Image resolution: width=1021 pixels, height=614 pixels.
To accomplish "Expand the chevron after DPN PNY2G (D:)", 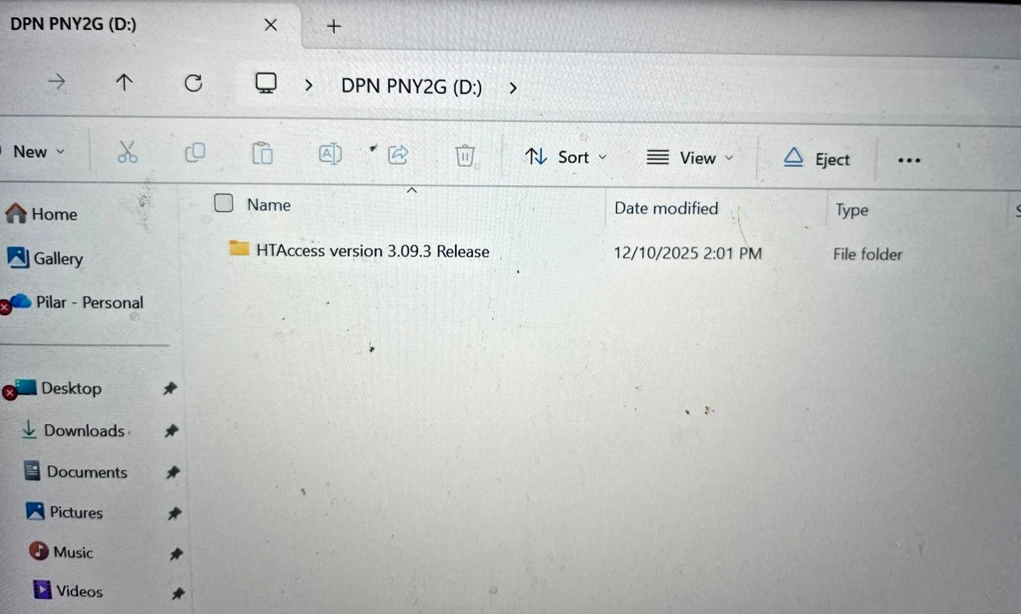I will (x=513, y=88).
